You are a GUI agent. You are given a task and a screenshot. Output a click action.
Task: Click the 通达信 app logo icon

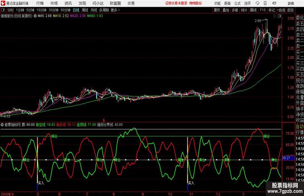(x=3, y=3)
